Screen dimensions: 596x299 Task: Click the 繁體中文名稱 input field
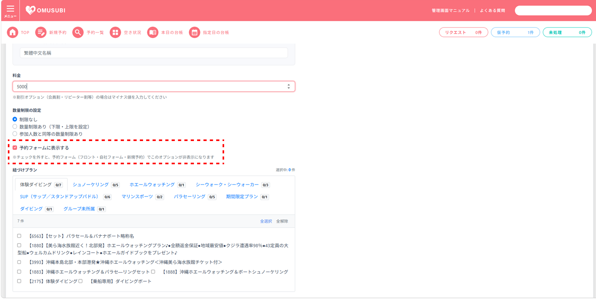pos(154,53)
